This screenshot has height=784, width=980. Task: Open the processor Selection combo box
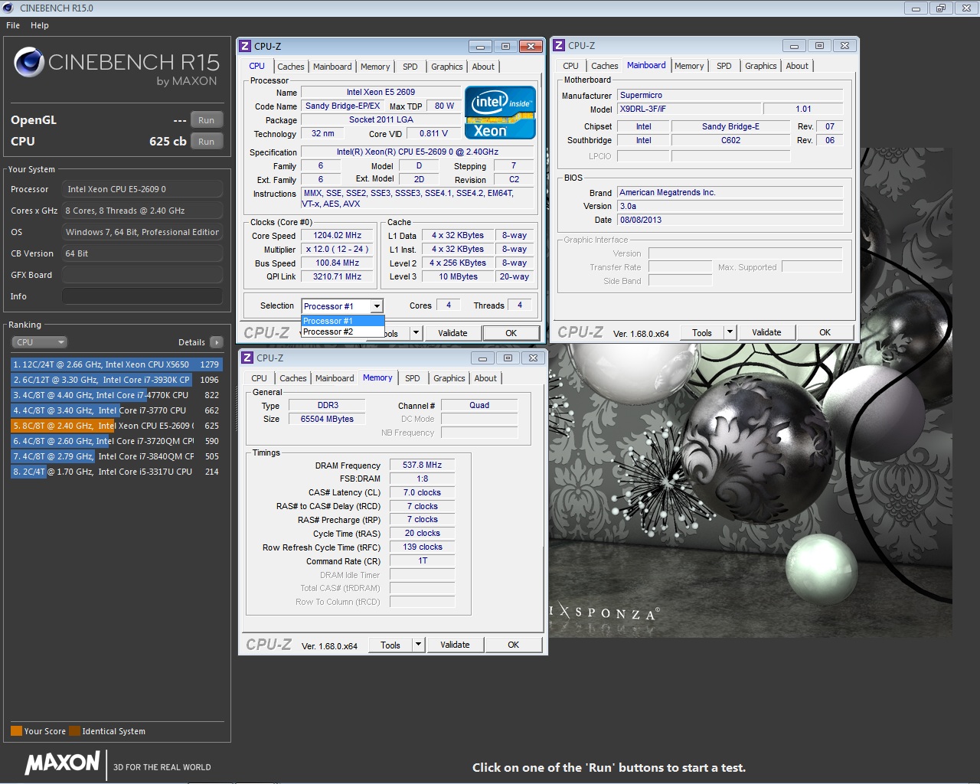tap(342, 306)
